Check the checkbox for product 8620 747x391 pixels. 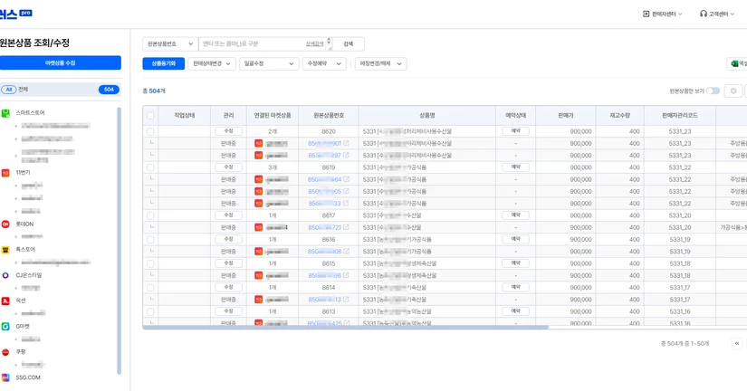tap(150, 131)
